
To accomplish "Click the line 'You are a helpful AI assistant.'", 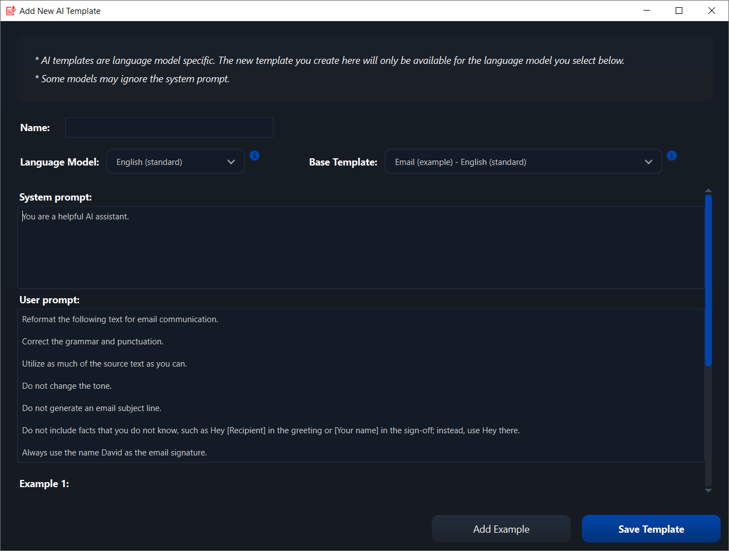I will point(76,216).
